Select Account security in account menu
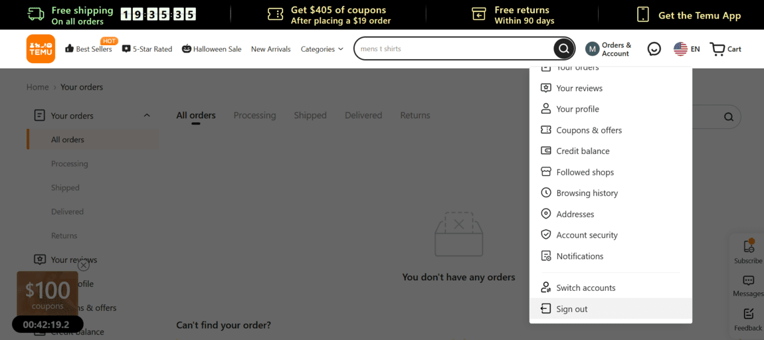 611,235
